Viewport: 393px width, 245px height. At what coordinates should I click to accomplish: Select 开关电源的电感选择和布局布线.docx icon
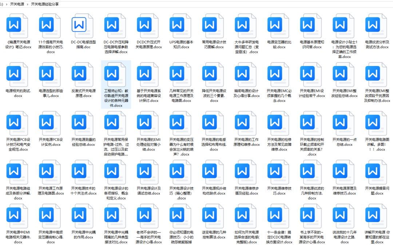point(213,124)
